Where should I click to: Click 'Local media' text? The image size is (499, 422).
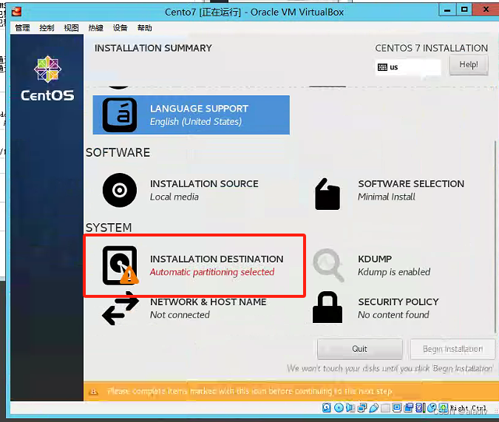[174, 197]
